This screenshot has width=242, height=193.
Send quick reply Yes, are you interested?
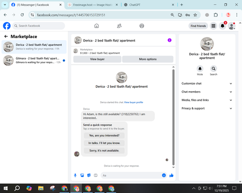pos(104,136)
